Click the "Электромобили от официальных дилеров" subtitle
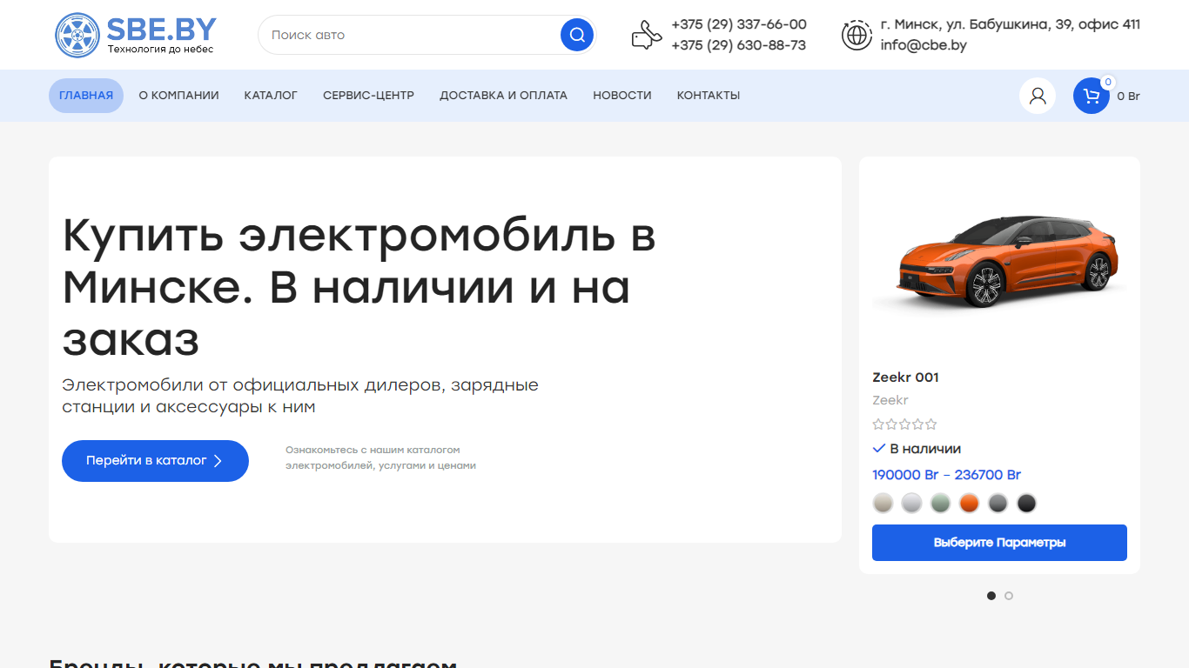Screen dimensions: 1189x668 (300, 396)
